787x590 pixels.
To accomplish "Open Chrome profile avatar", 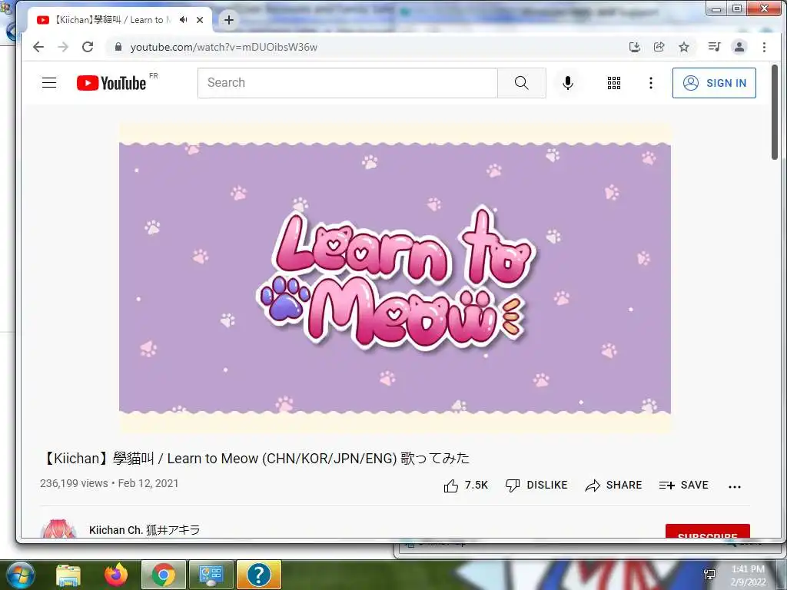I will click(739, 47).
